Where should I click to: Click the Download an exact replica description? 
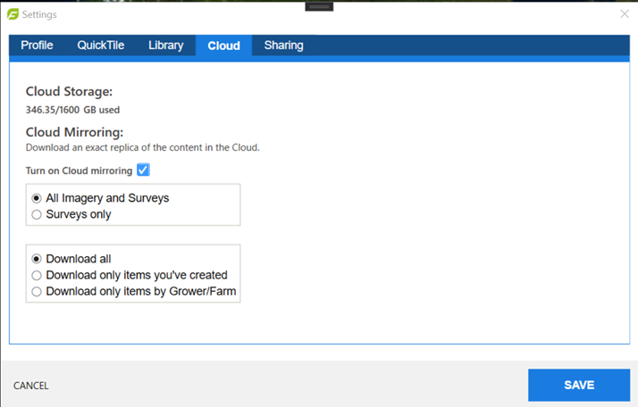click(x=142, y=147)
